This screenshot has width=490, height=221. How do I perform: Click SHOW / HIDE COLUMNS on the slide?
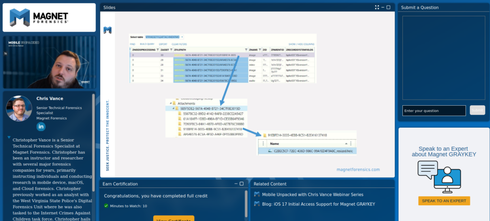tap(301, 44)
